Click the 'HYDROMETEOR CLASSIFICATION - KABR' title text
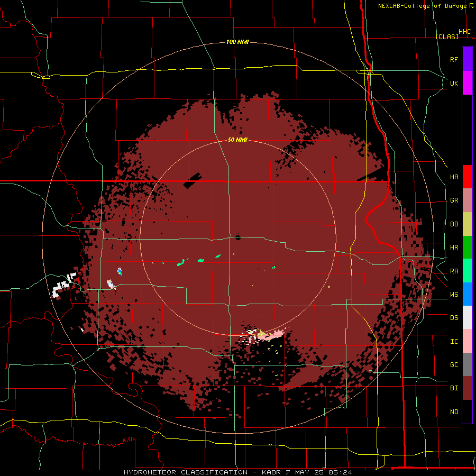Image resolution: width=476 pixels, height=476 pixels. pos(204,472)
